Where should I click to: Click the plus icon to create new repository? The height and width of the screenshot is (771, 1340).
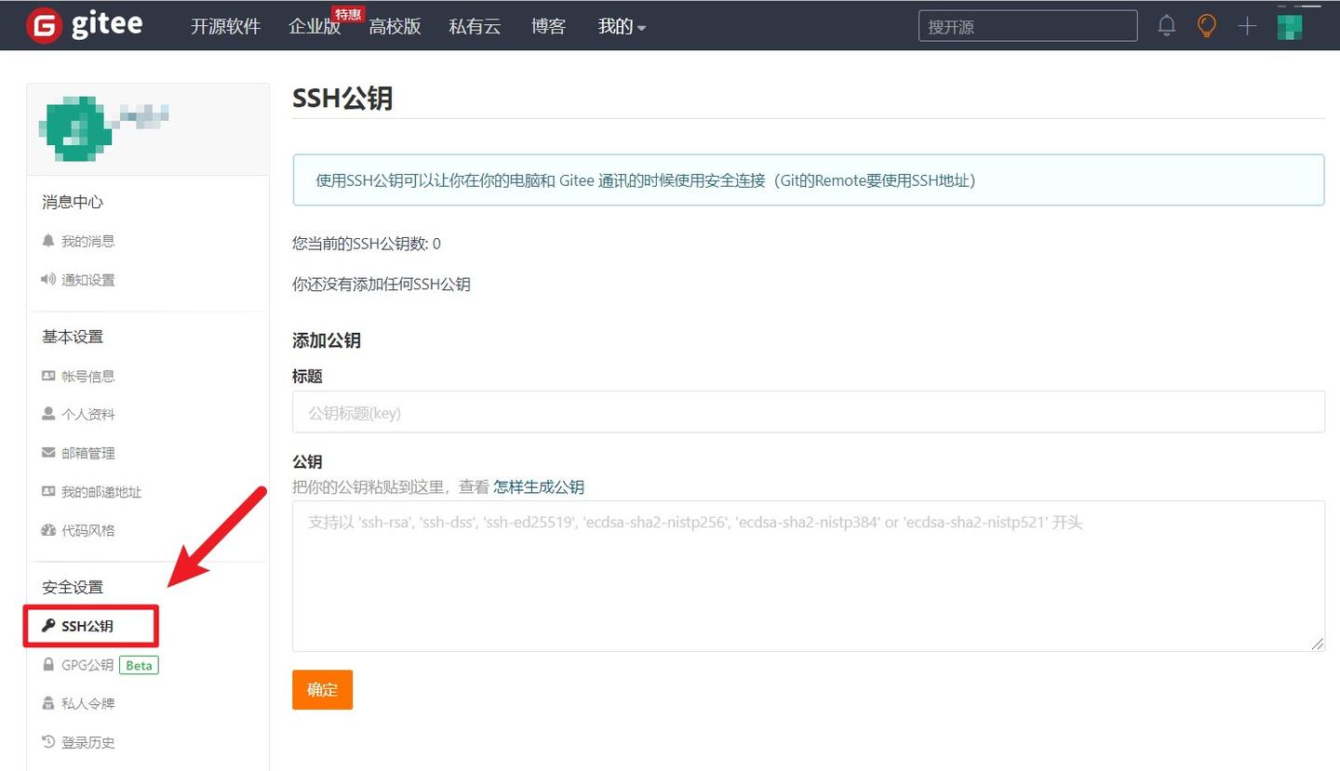pyautogui.click(x=1246, y=25)
